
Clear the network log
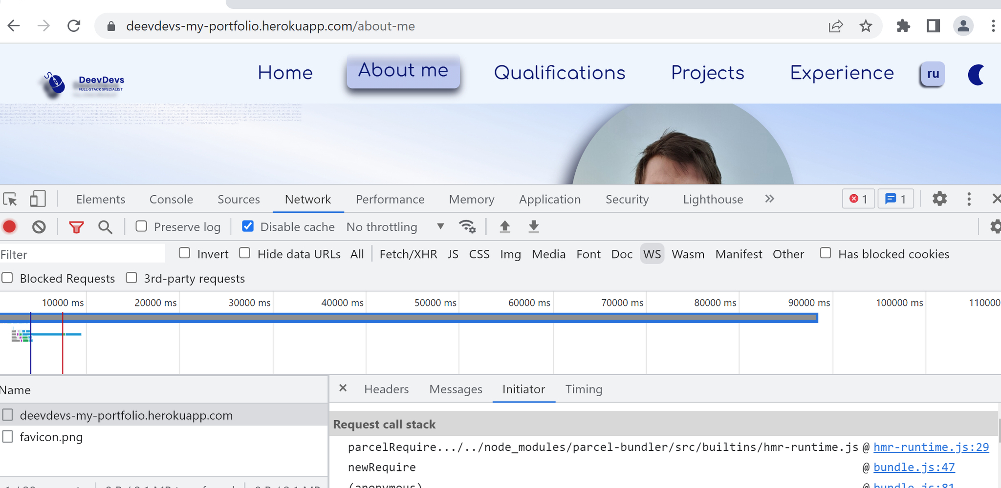click(x=39, y=227)
